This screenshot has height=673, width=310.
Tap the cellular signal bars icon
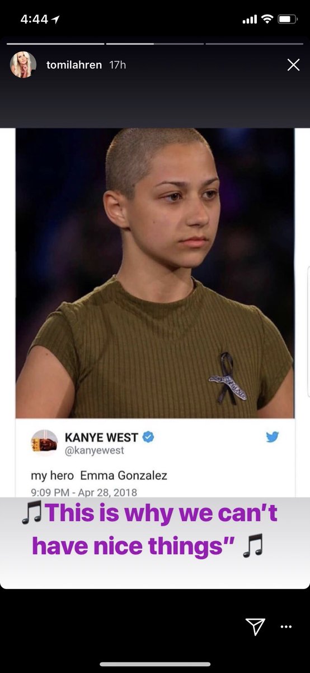[250, 20]
